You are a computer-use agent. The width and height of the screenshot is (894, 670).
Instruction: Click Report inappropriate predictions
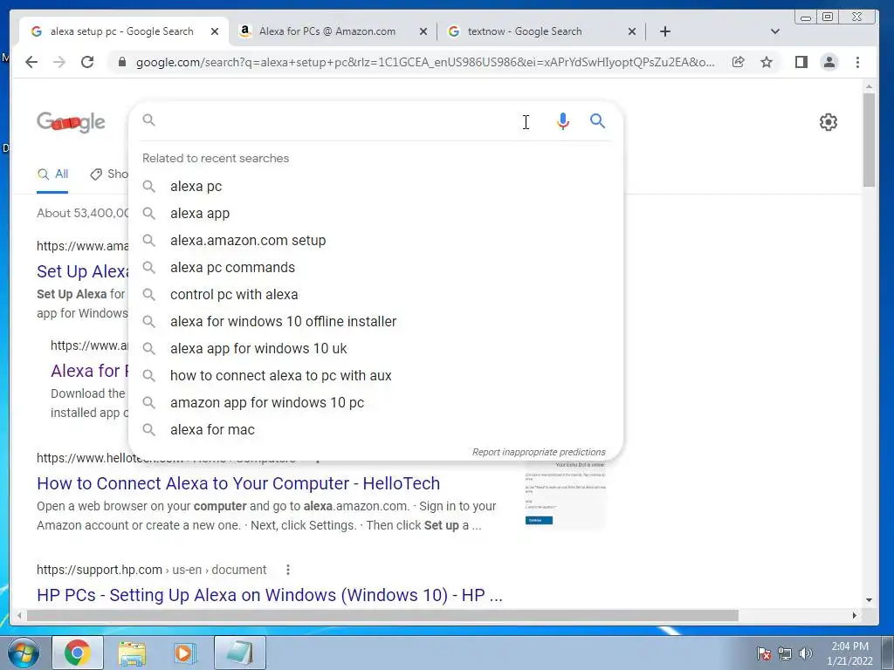coord(538,452)
